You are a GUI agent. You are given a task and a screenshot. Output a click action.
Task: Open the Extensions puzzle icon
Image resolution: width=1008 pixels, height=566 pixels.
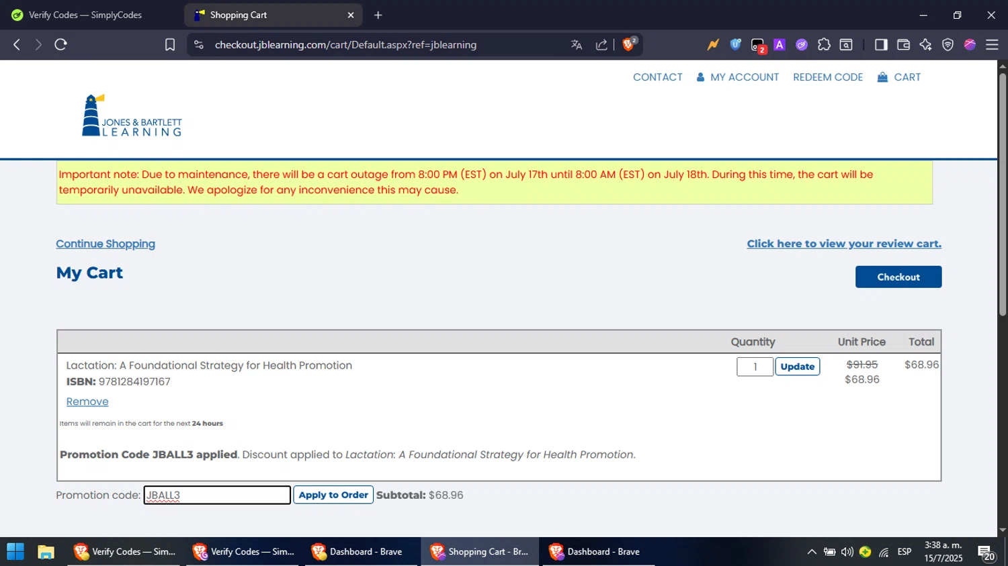824,45
